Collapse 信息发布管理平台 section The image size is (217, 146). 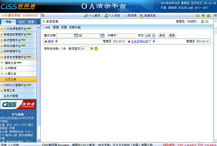click(x=18, y=57)
